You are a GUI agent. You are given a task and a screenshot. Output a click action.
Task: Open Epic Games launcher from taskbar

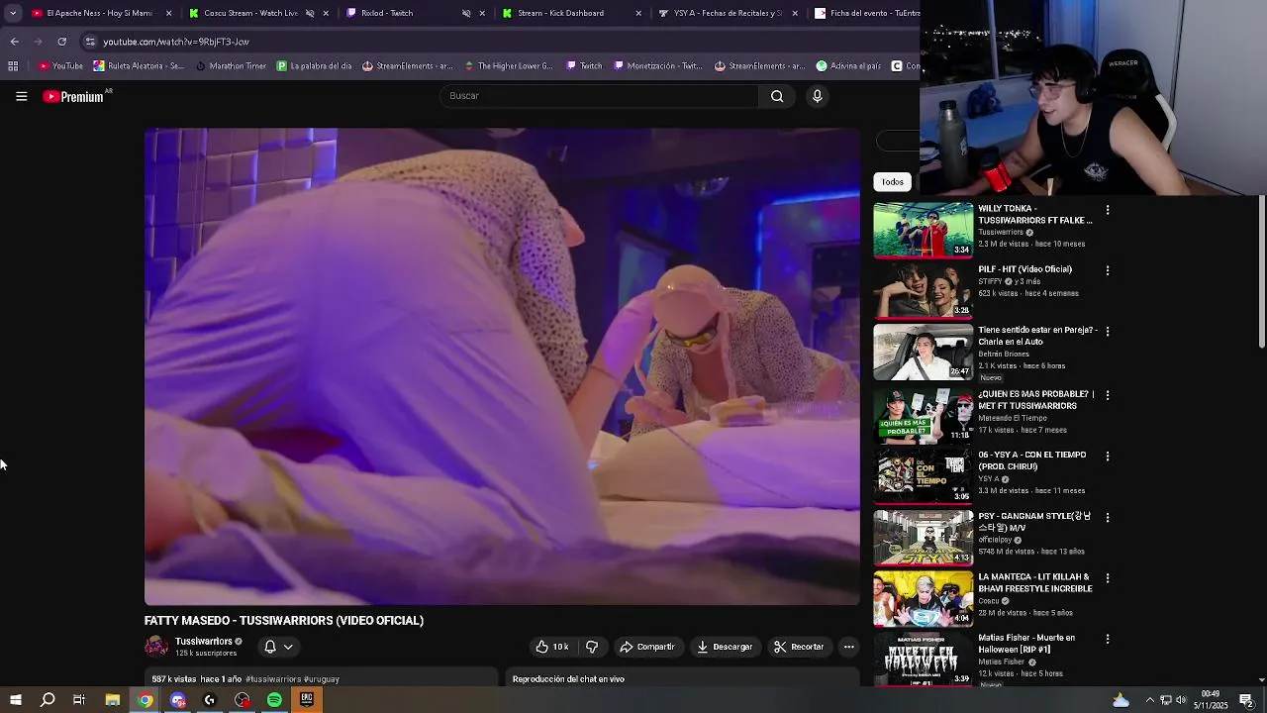(307, 700)
